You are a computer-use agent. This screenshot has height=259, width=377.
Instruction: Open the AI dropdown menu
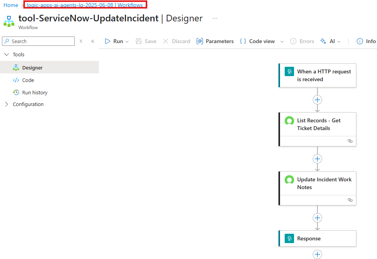pyautogui.click(x=331, y=41)
